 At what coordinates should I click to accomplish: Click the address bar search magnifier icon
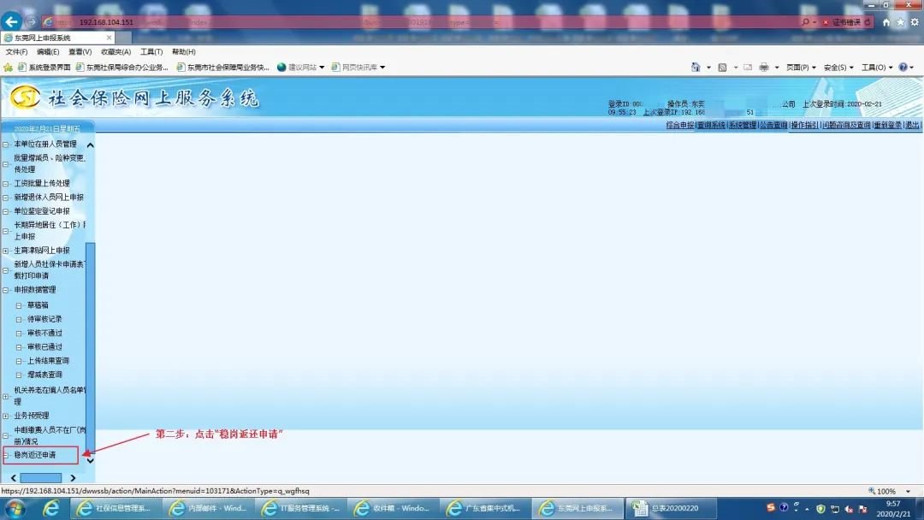coord(806,21)
